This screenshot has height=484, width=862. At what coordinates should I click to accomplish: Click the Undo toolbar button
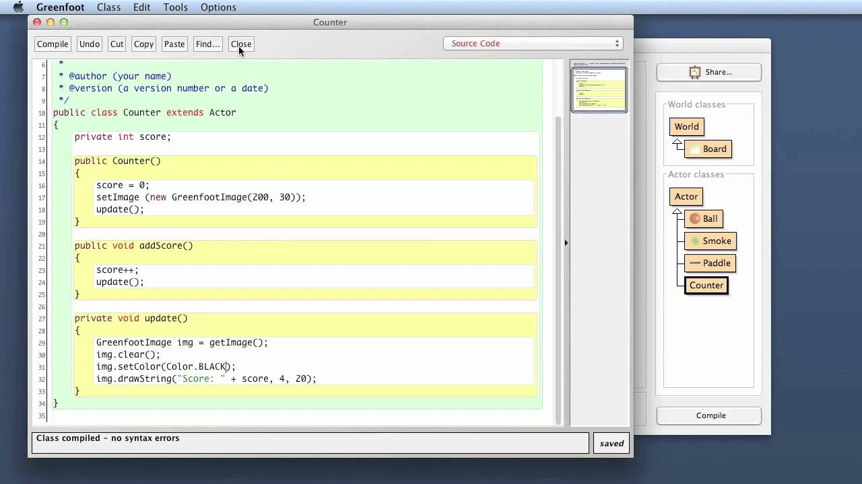pos(90,44)
